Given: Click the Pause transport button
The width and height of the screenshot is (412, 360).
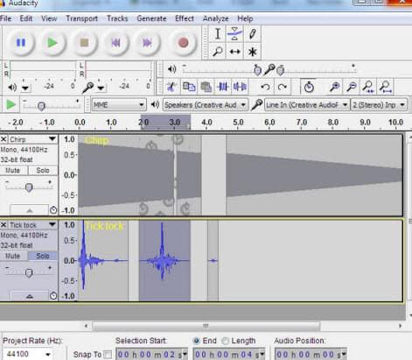Looking at the screenshot, I should click(21, 43).
